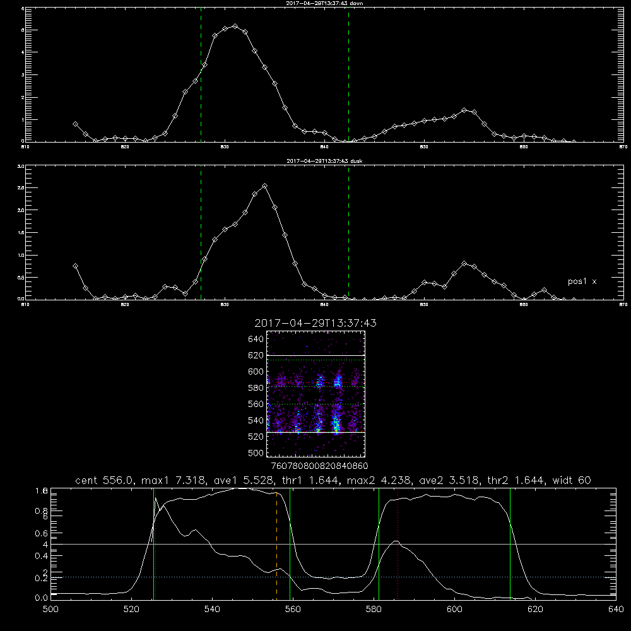The image size is (631, 631).
Task: Click the first diamond data point of dawn curve
Action: pyautogui.click(x=75, y=124)
